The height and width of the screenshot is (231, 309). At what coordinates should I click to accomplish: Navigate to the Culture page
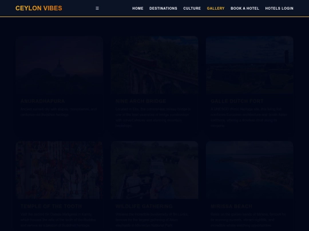pos(192,9)
